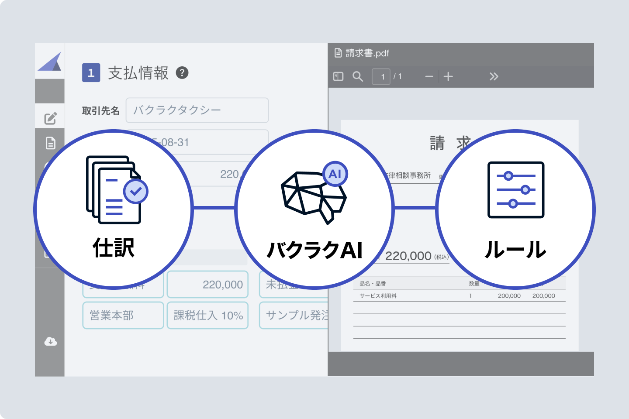Click the 仕訳 documents checkmark icon
629x419 pixels.
[117, 190]
